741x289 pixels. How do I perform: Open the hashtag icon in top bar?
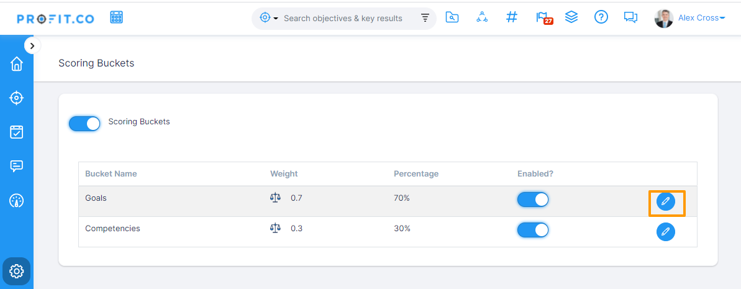coord(512,17)
